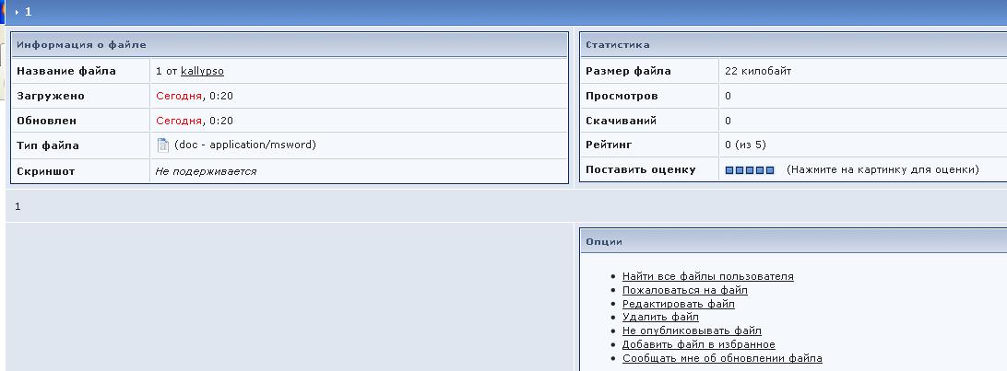Subscribe via "Сообщать мне об обновлении файла"
Screen dimensions: 1007x371
722,358
